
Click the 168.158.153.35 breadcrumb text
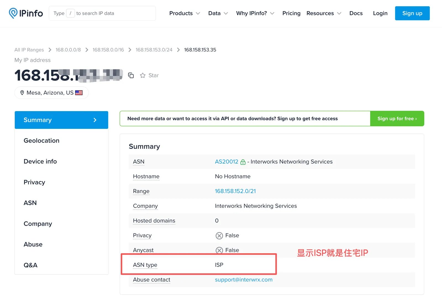coord(200,50)
